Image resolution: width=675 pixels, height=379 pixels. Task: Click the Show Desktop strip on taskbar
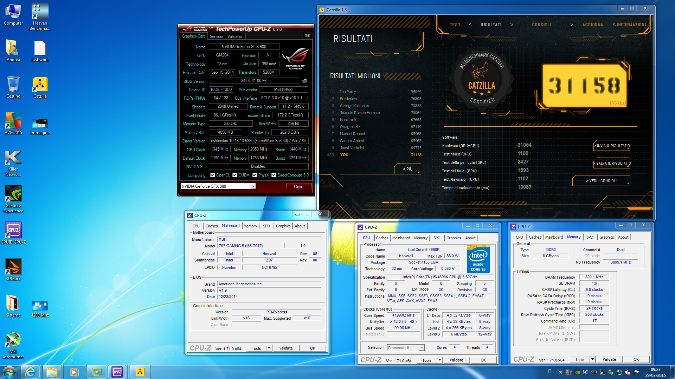point(672,372)
